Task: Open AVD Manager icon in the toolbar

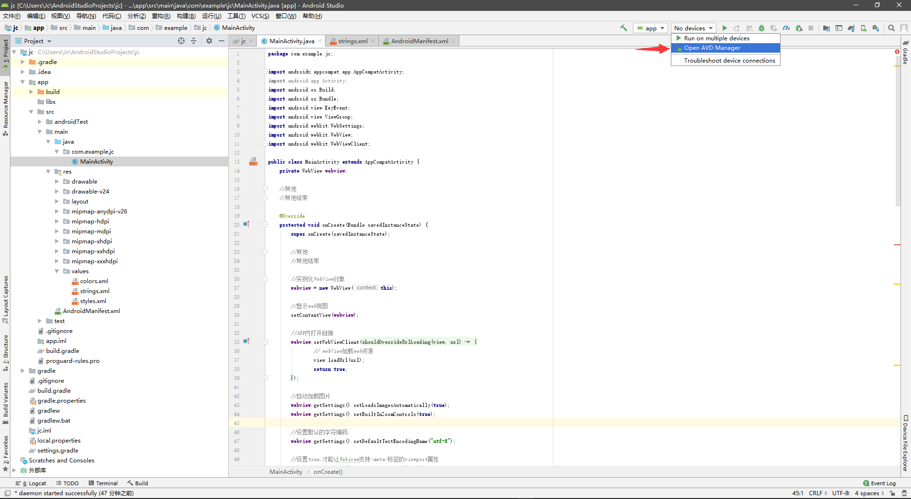Action: [x=864, y=28]
